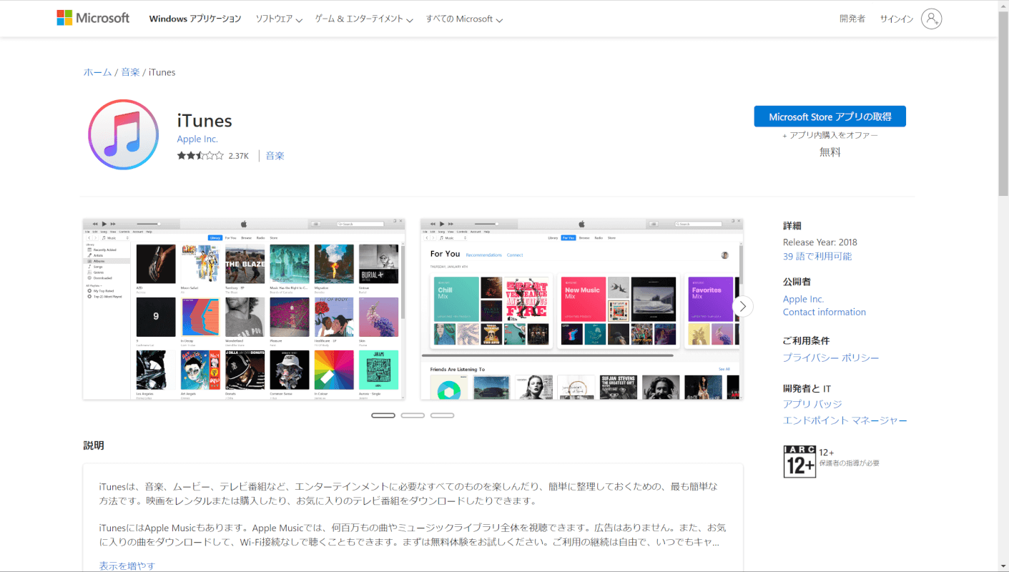Image resolution: width=1009 pixels, height=572 pixels.
Task: Click the IARC 12+ rating badge
Action: [x=799, y=461]
